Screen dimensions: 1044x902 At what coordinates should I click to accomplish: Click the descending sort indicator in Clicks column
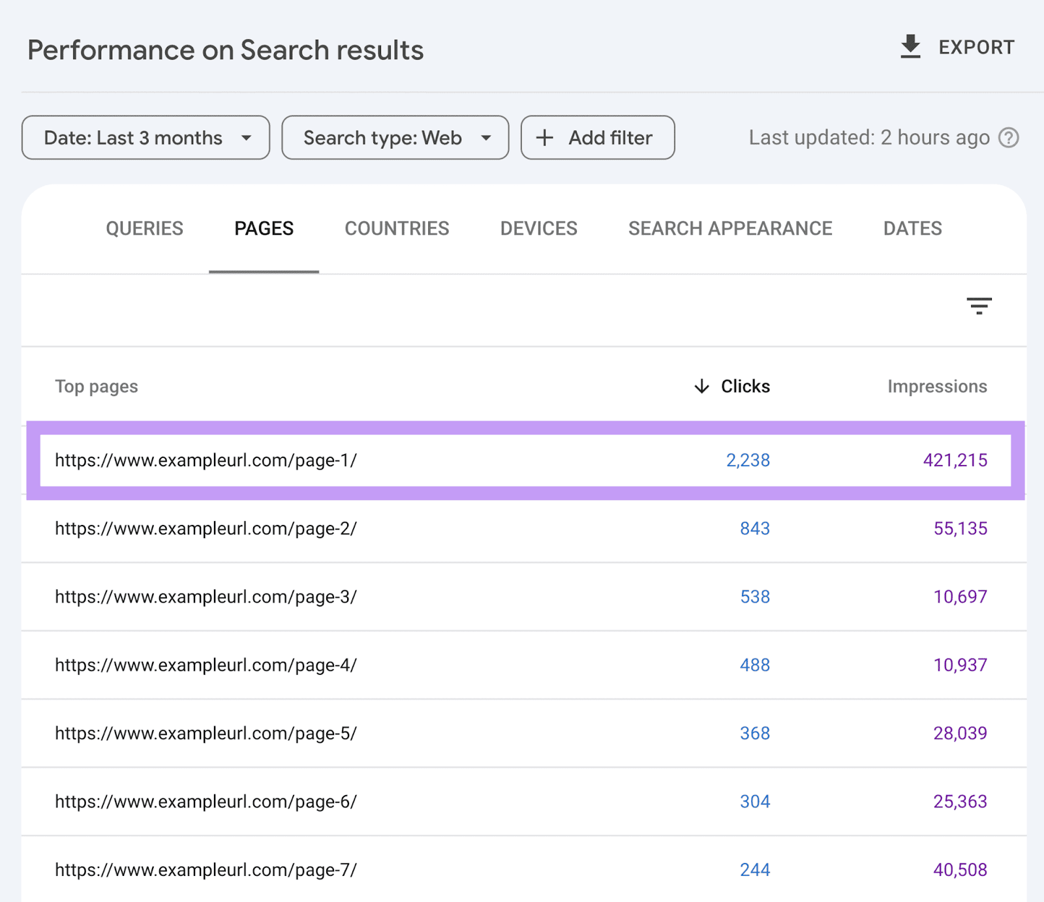pyautogui.click(x=700, y=386)
